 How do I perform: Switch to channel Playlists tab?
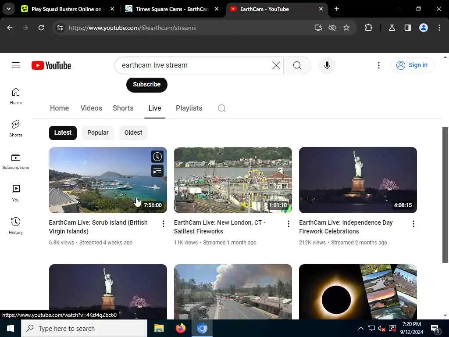(189, 108)
